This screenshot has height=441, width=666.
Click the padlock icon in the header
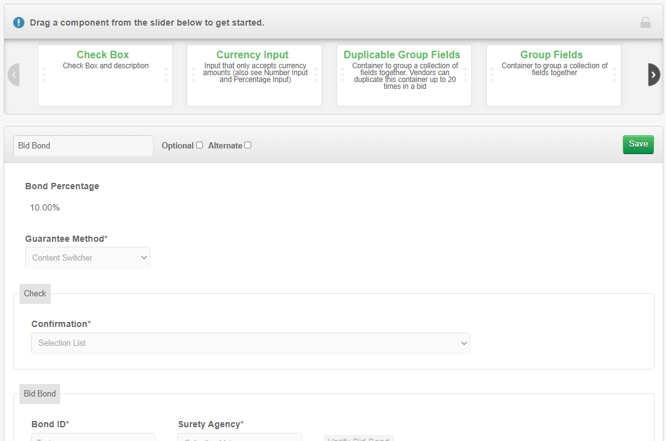pyautogui.click(x=645, y=23)
